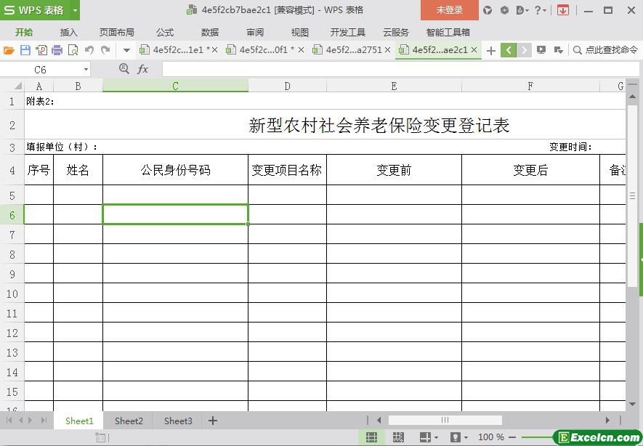Screen dimensions: 643x446
Task: Click the Print Preview icon
Action: coord(73,50)
